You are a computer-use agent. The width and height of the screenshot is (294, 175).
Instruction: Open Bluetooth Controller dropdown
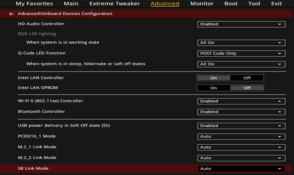tap(241, 112)
